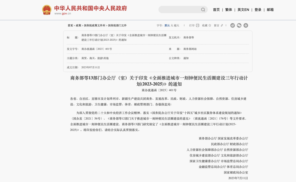
Task: Click the 打印 text button
Action: click(192, 25)
